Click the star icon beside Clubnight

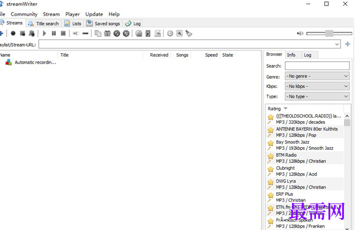click(271, 170)
